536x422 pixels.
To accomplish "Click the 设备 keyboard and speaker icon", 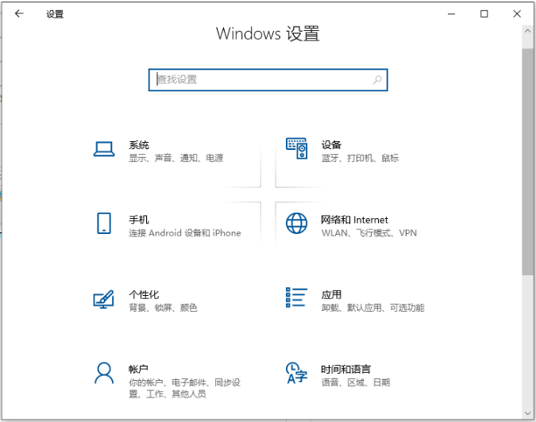I will pyautogui.click(x=296, y=149).
